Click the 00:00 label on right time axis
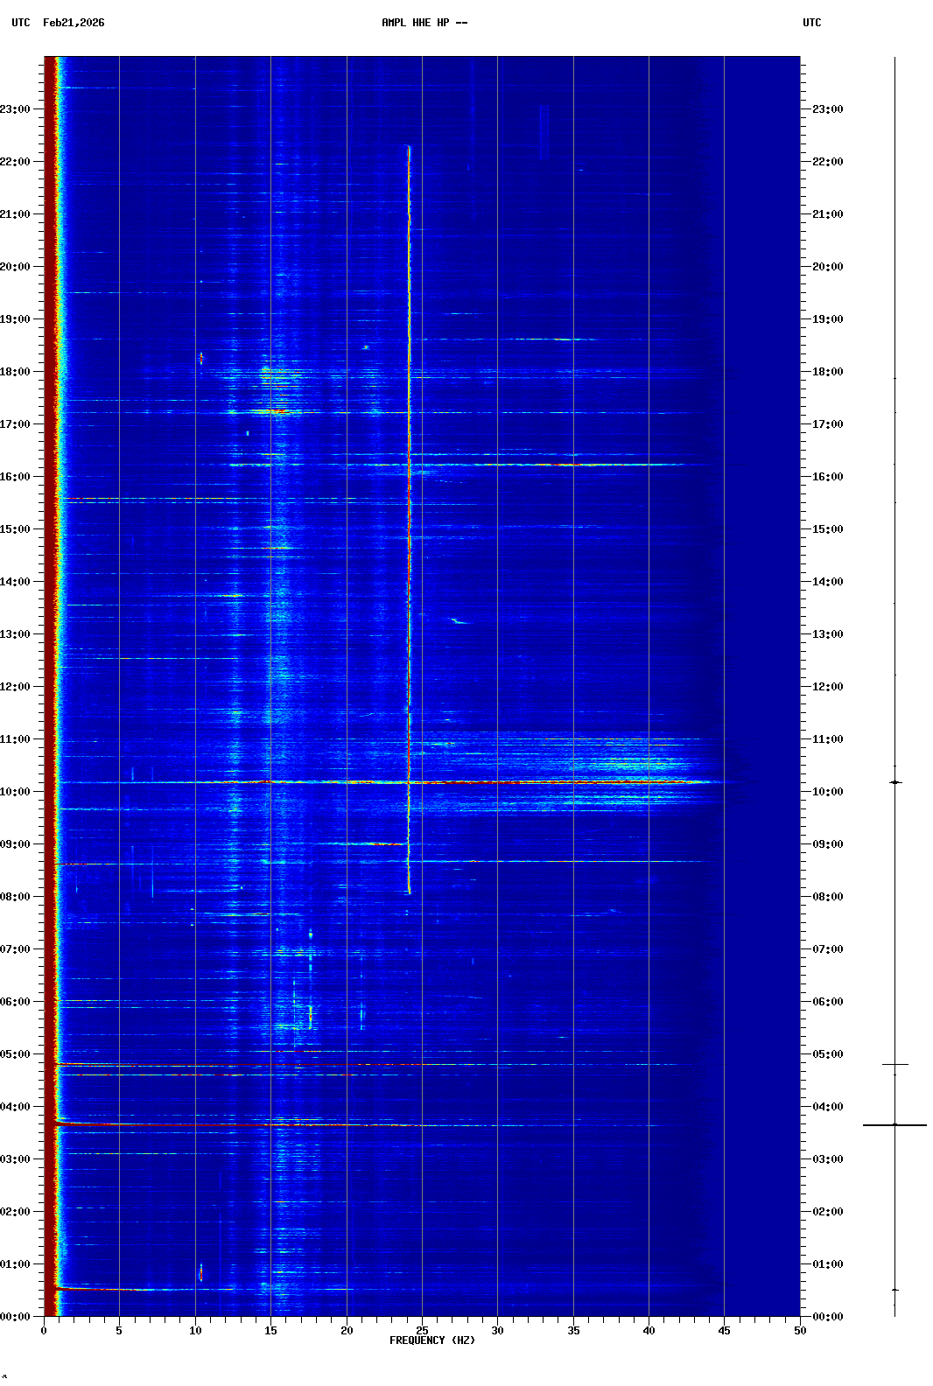 [827, 1317]
